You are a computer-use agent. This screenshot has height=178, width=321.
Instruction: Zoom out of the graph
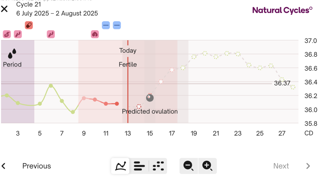point(189,166)
